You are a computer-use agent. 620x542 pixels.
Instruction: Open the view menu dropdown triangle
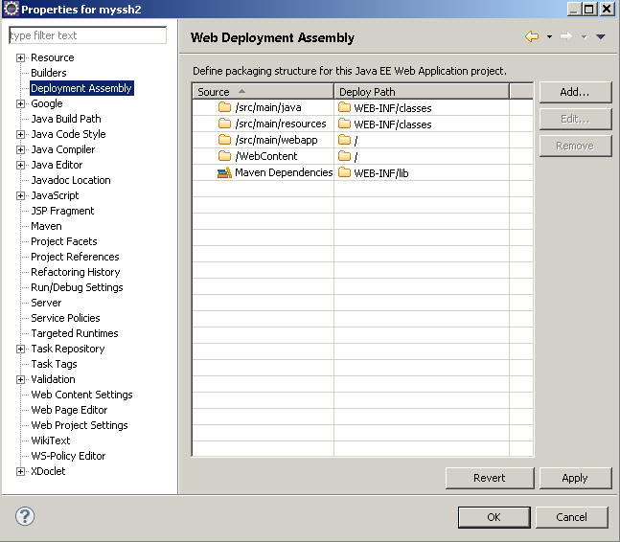point(601,37)
